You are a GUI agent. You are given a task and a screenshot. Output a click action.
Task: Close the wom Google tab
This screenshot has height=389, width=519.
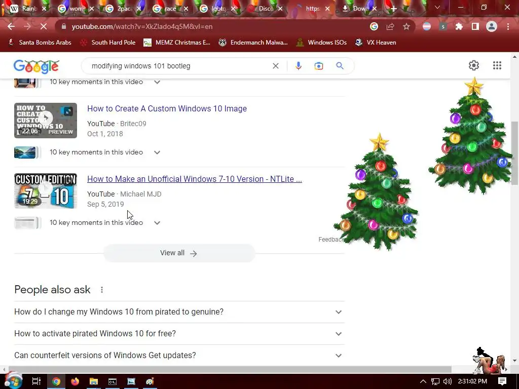pos(92,9)
